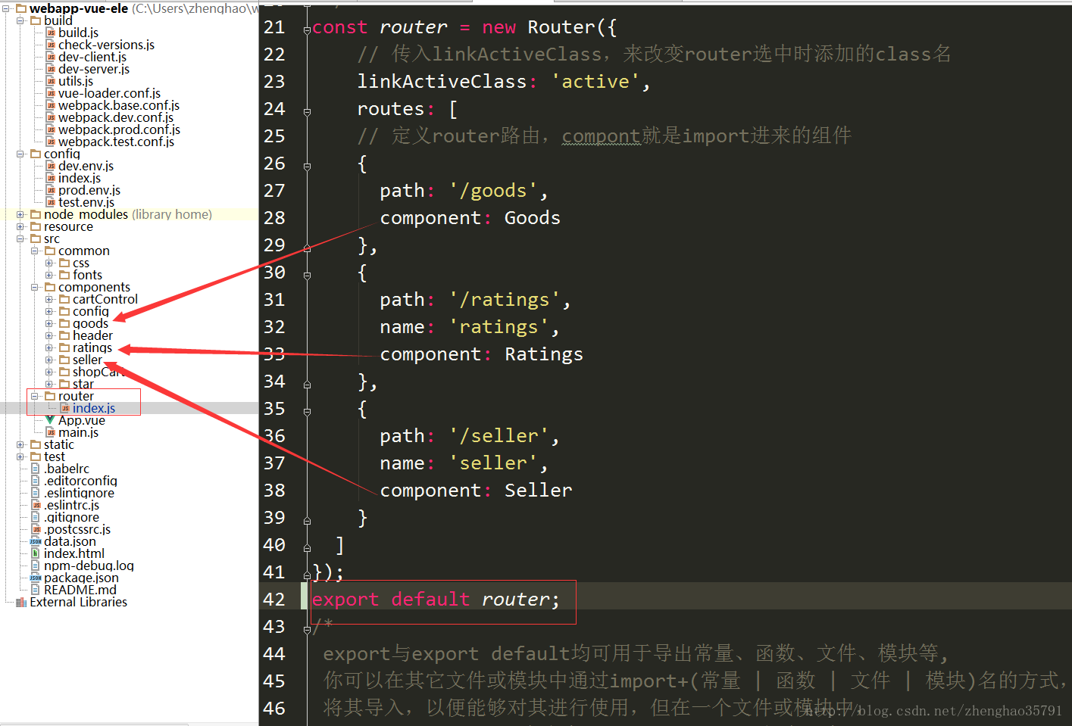Image resolution: width=1072 pixels, height=726 pixels.
Task: Click the JS icon next to main.js
Action: pyautogui.click(x=51, y=432)
